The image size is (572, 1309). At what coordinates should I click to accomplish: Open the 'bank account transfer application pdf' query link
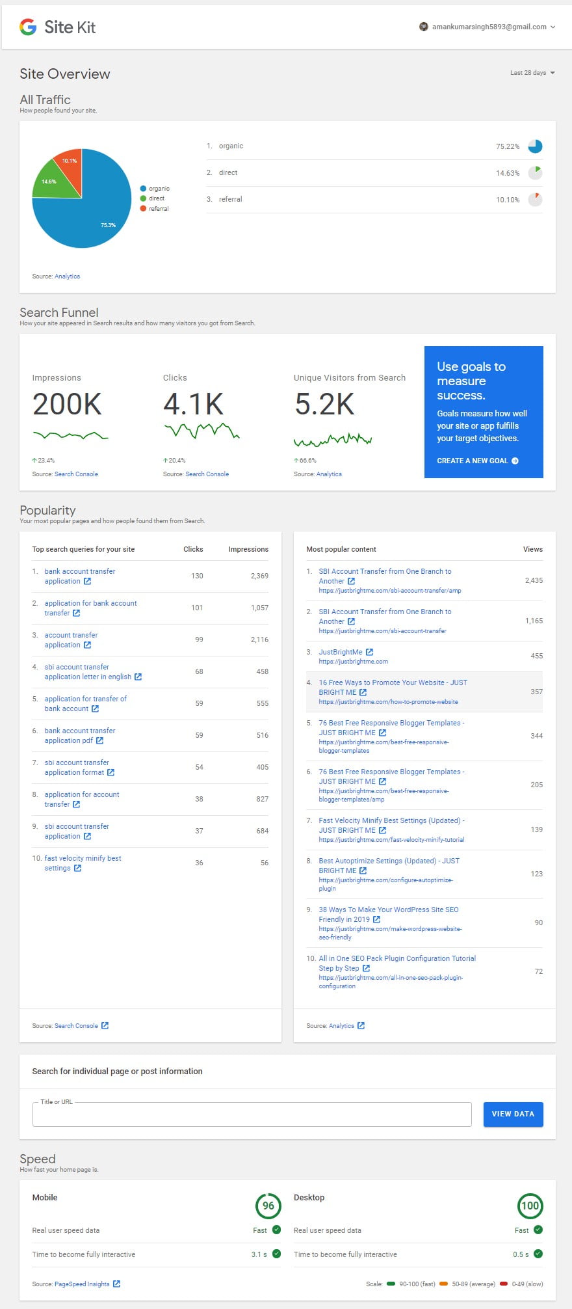tap(79, 736)
